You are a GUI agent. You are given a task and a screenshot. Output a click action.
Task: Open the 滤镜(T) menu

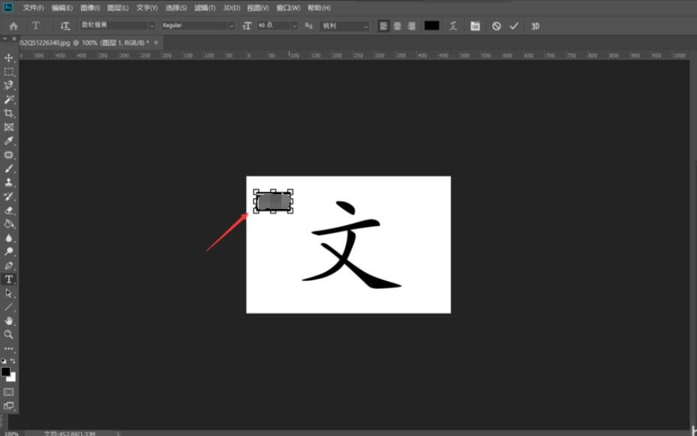click(x=205, y=7)
